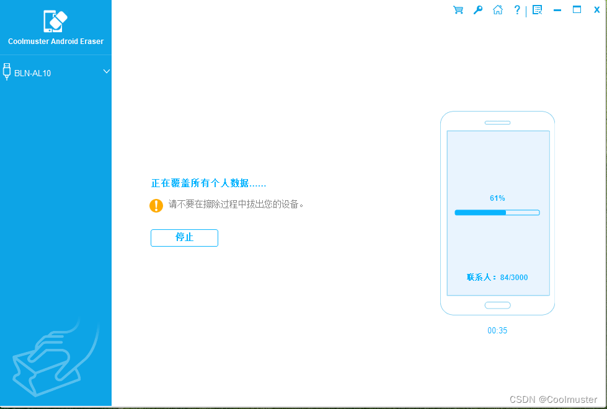
Task: Stop erasing with the 停止 button
Action: coord(184,237)
